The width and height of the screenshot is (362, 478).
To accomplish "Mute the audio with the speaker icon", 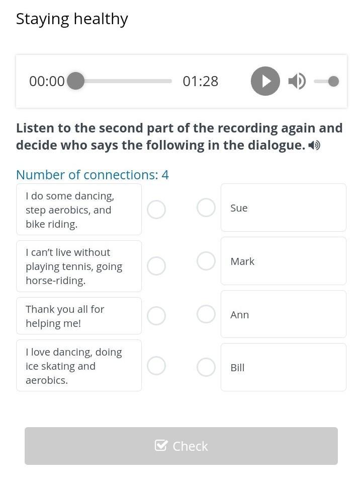I will point(297,81).
